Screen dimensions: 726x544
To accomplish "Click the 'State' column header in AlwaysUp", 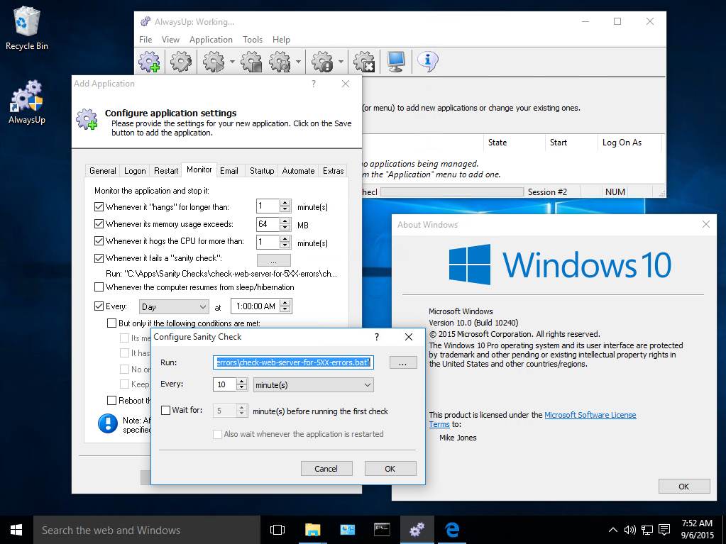I will click(x=515, y=143).
